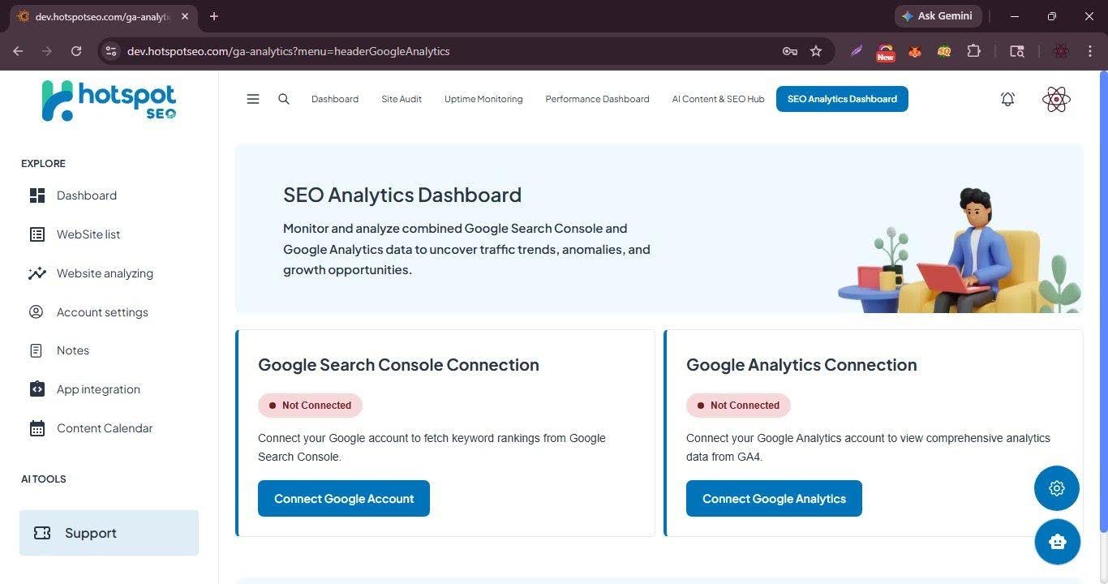Click the site information icon in address bar

112,51
